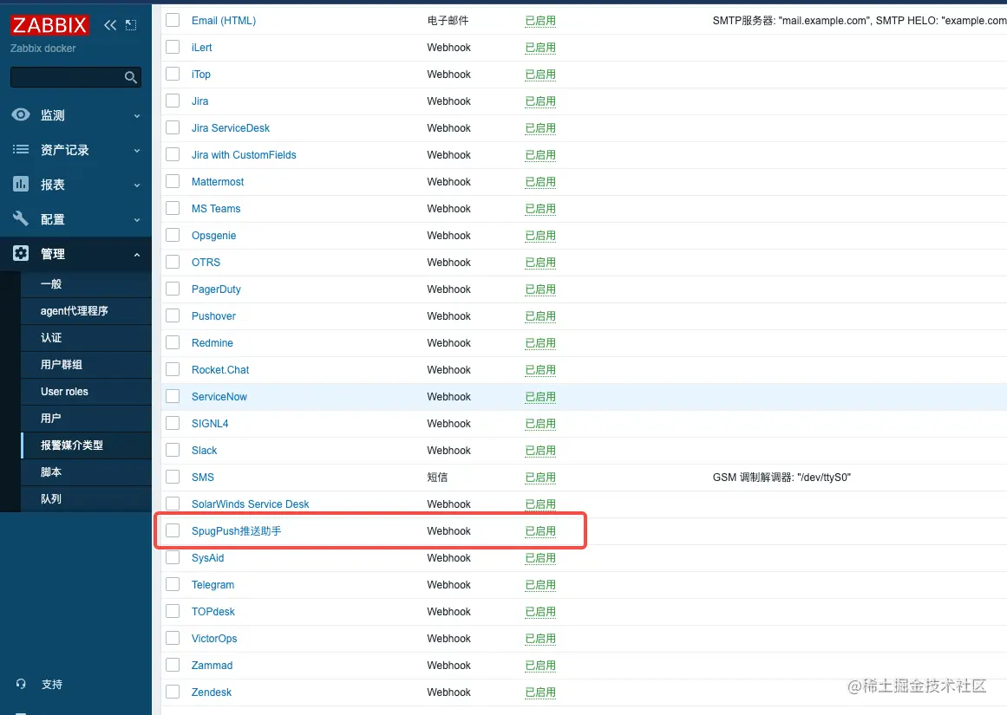
Task: Open the TOPdesk media type
Action: [213, 612]
